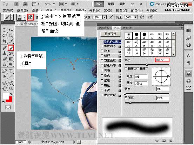Select the Crop tool
This screenshot has width=194, height=145.
[x=5, y=41]
